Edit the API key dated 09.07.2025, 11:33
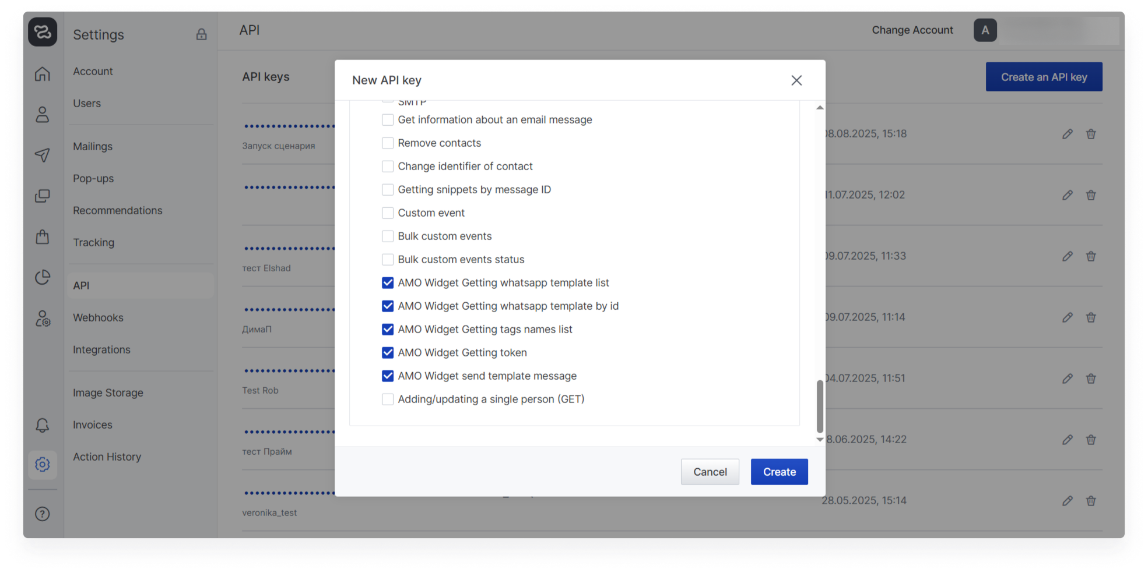 tap(1067, 256)
